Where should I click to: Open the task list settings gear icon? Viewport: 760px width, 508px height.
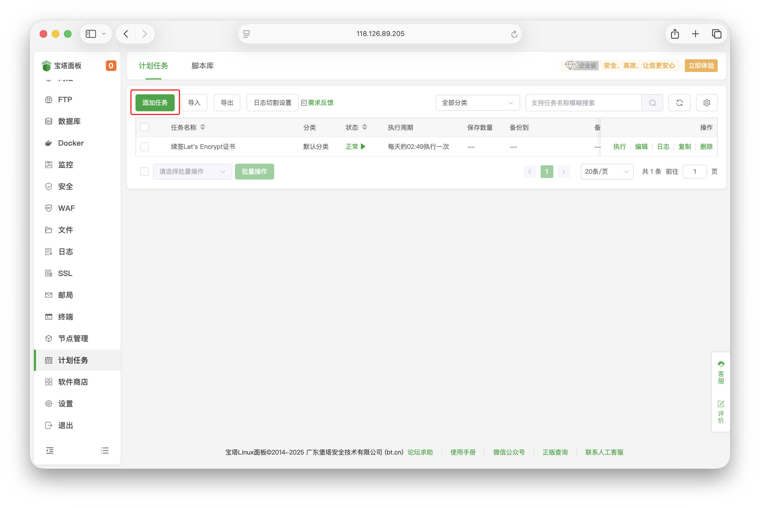click(x=707, y=103)
